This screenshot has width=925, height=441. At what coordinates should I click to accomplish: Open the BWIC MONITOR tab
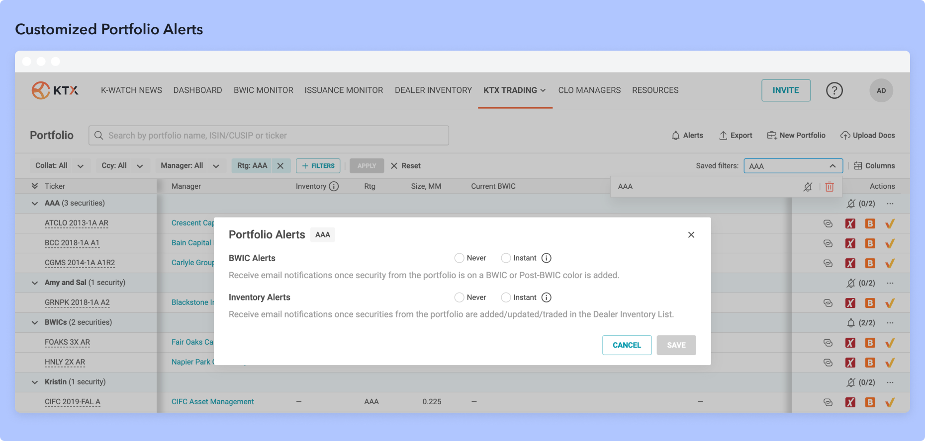tap(263, 90)
